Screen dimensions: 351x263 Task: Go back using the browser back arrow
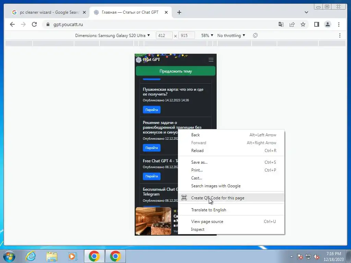12,24
